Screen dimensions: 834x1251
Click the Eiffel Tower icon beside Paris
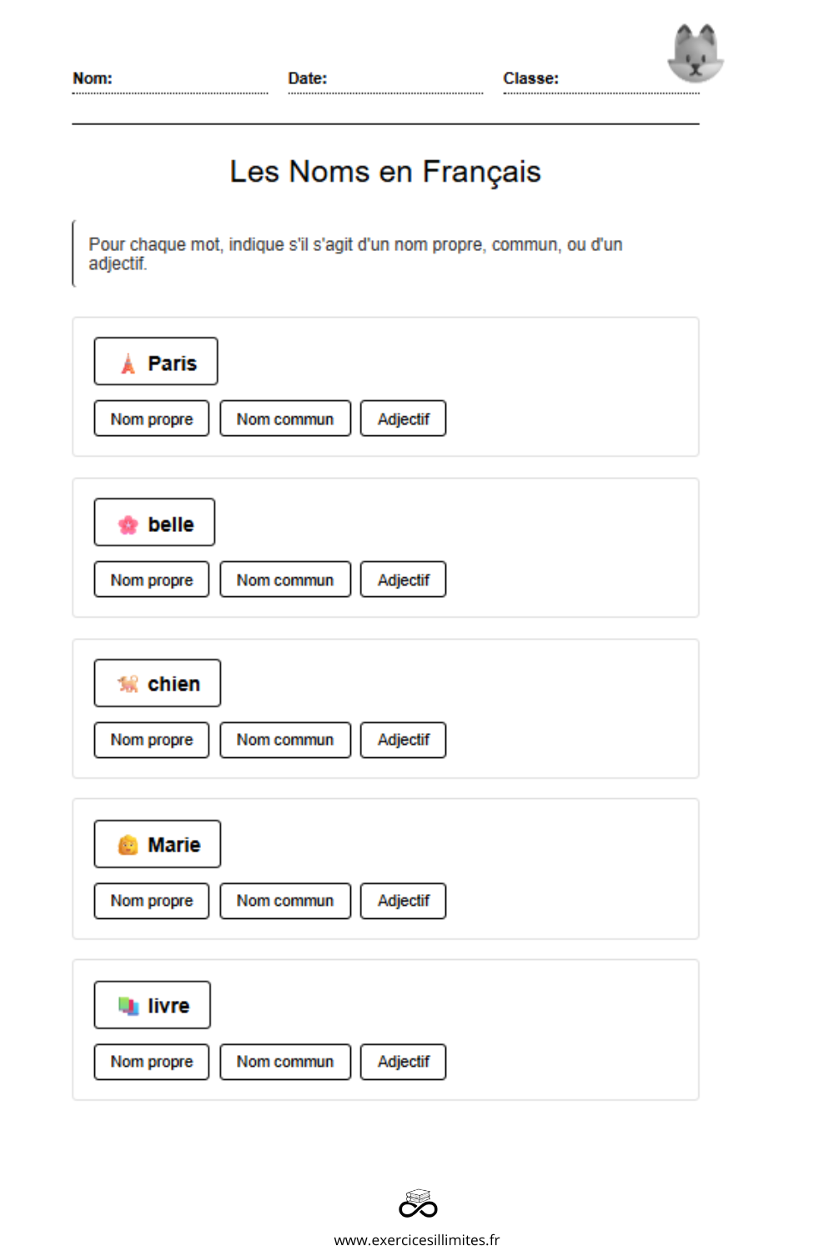(x=128, y=364)
